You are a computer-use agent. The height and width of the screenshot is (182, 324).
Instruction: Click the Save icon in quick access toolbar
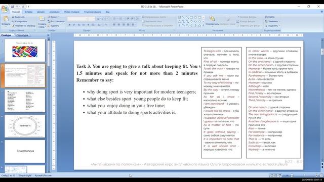(12, 7)
